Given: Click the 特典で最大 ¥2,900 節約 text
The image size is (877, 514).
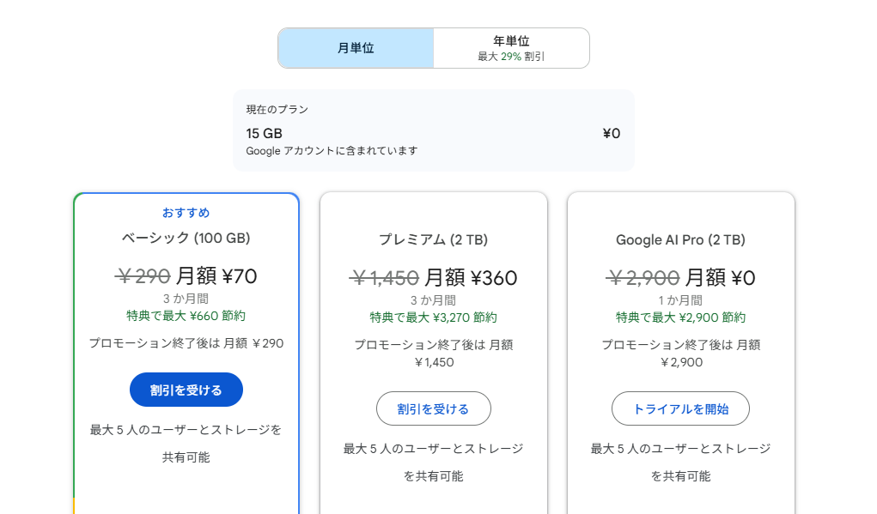Looking at the screenshot, I should [680, 317].
